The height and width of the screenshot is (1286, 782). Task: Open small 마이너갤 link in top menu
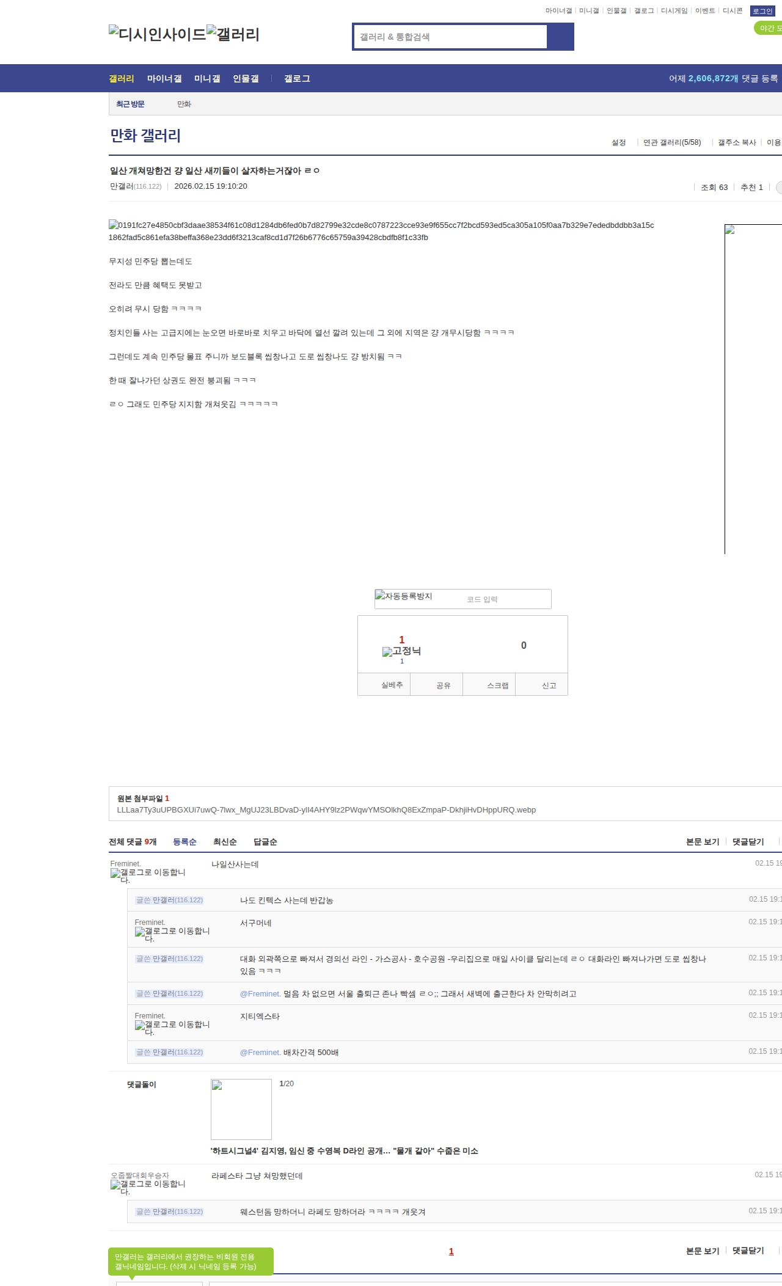[x=558, y=11]
